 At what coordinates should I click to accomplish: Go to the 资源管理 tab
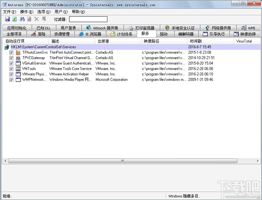[62, 34]
